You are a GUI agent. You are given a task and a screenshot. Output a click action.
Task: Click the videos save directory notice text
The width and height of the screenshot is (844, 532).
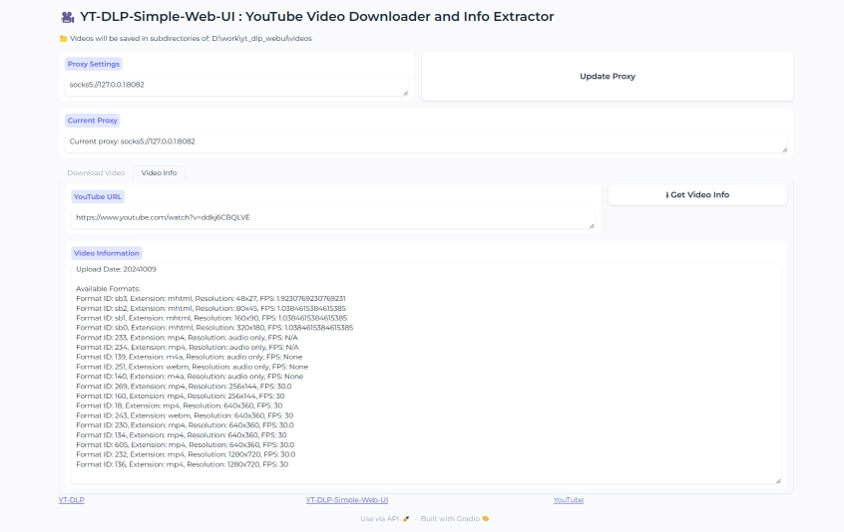coord(191,39)
